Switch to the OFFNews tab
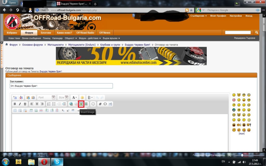266x166 pixels. tap(105, 33)
